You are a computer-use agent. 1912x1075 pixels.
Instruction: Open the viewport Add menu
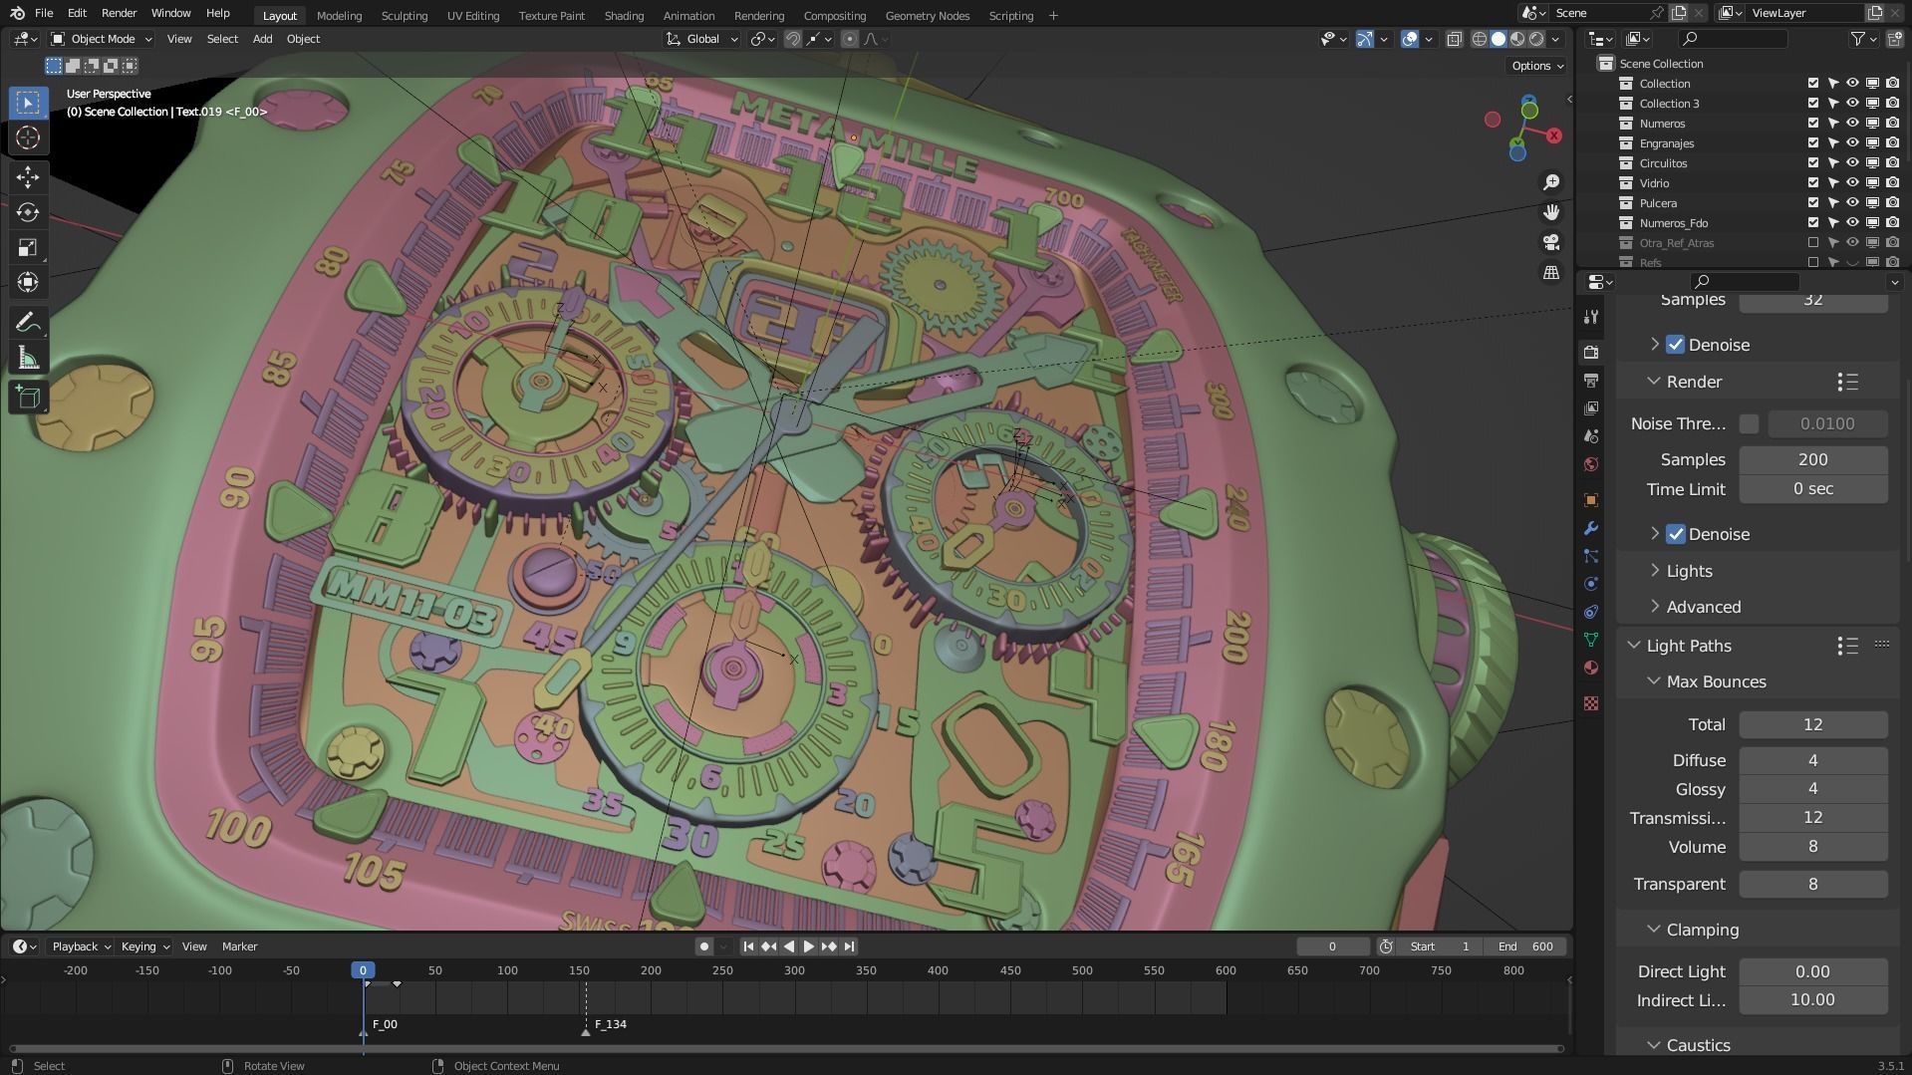pos(262,39)
